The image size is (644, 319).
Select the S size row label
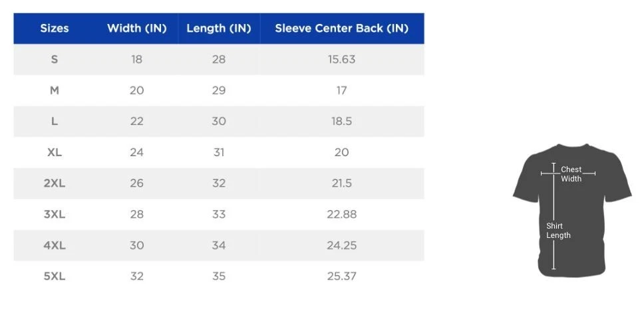coord(55,59)
